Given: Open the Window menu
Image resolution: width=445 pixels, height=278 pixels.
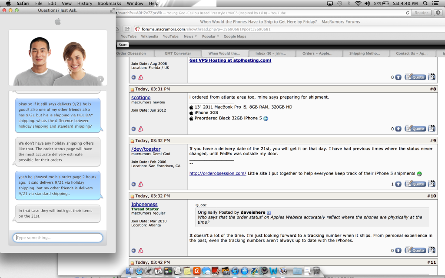Looking at the screenshot, I should pyautogui.click(x=135, y=3).
